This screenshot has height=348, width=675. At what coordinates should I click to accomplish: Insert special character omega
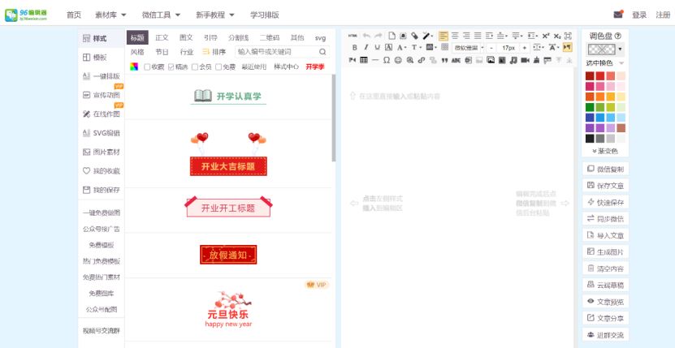tap(387, 60)
